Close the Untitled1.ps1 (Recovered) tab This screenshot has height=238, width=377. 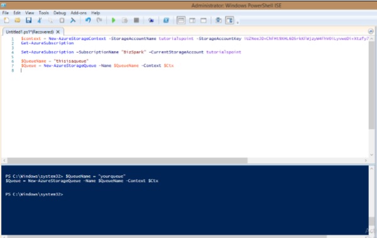tap(58, 32)
